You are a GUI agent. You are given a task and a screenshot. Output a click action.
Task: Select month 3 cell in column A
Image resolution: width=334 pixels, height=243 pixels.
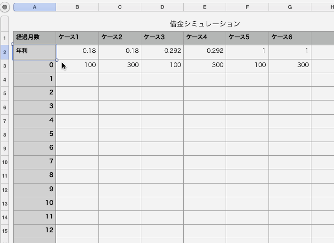[x=34, y=107]
